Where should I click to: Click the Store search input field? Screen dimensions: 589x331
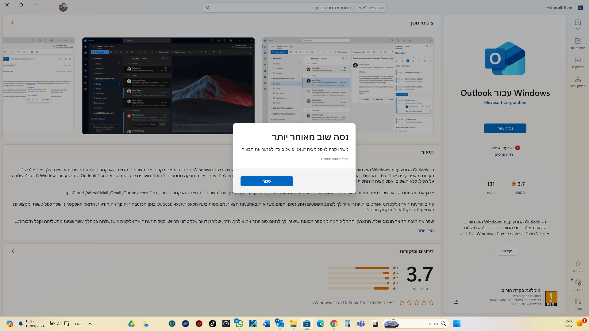point(294,8)
